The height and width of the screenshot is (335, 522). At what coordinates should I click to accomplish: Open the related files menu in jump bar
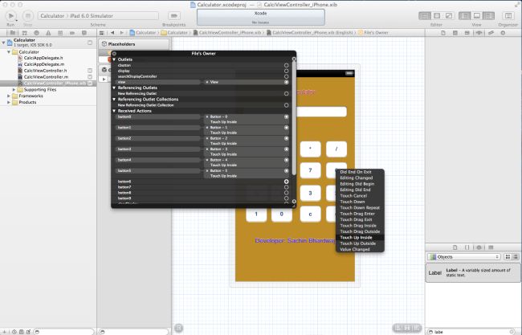[x=102, y=33]
